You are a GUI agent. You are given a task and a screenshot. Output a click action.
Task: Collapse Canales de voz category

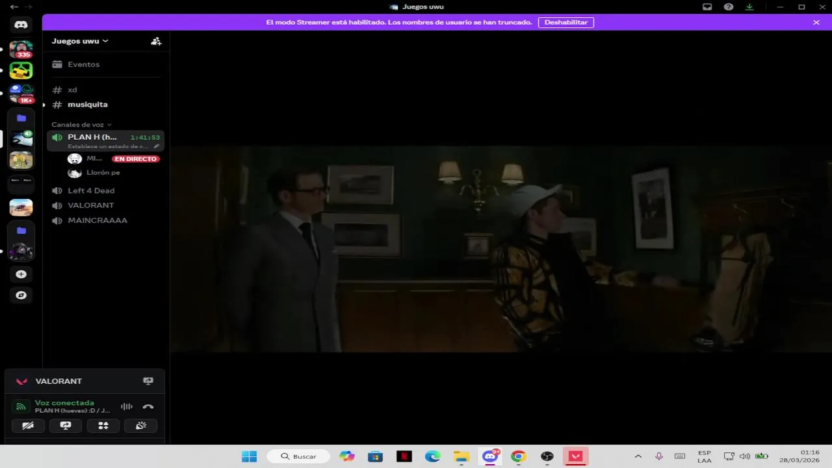(x=81, y=124)
